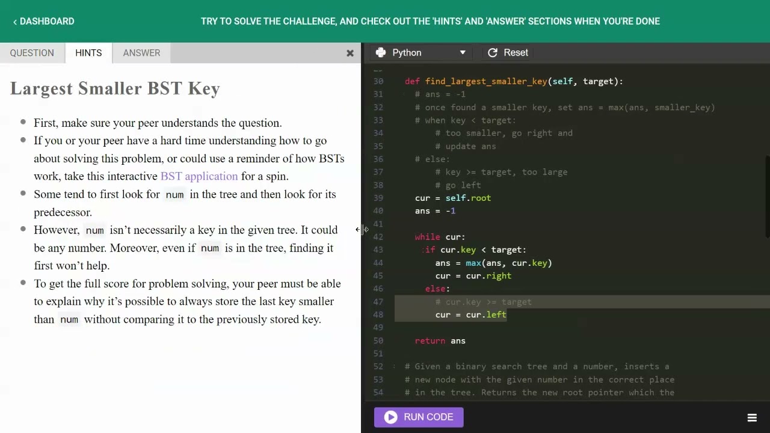Click the Python logo in the language selector

381,52
